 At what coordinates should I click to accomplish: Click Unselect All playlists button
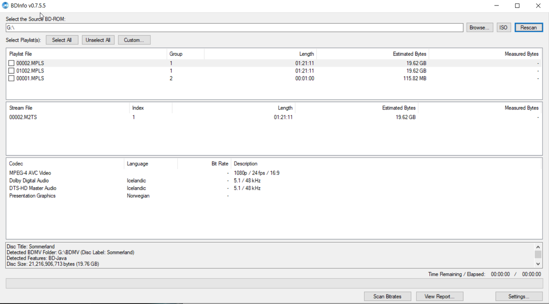pos(98,40)
